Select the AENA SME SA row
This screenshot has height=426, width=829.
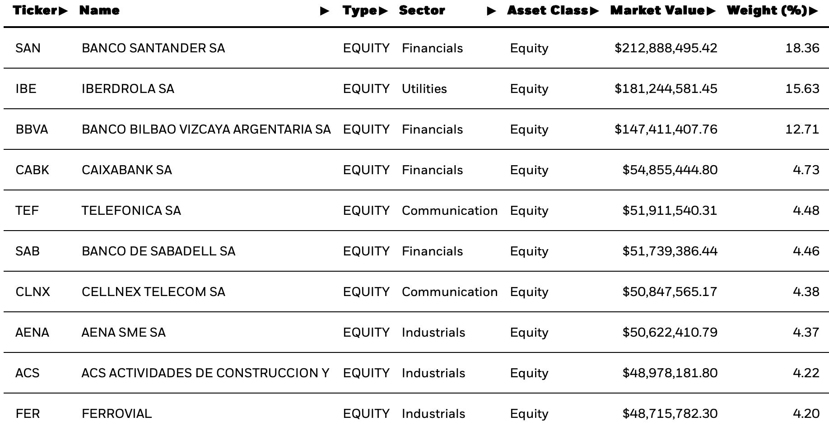click(x=416, y=332)
